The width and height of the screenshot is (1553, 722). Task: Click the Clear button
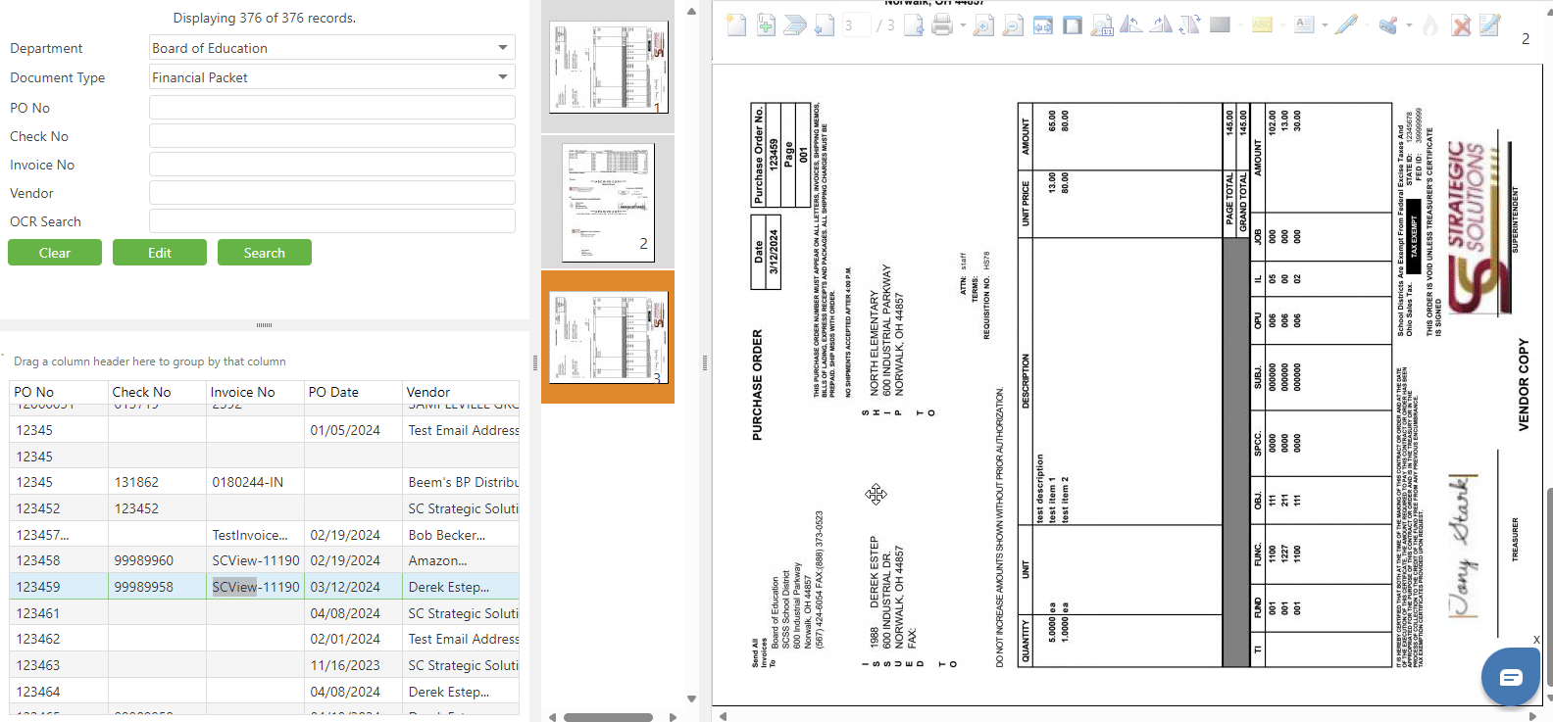[x=55, y=253]
